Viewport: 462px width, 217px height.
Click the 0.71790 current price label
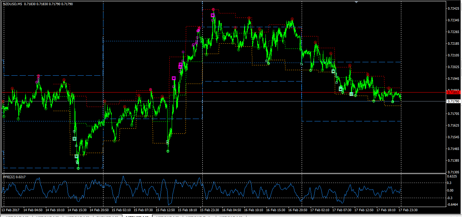pos(453,101)
